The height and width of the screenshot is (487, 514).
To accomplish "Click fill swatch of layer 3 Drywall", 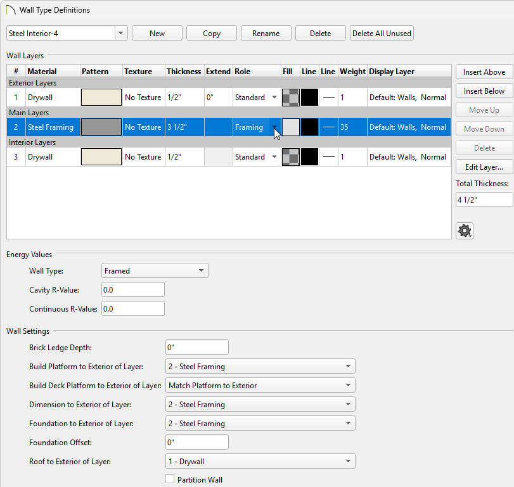I will [290, 157].
